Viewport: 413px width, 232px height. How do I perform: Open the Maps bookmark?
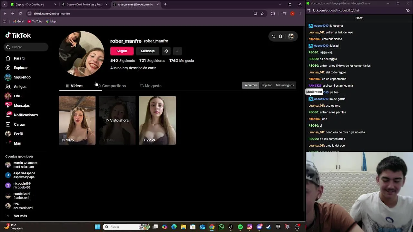click(x=51, y=22)
